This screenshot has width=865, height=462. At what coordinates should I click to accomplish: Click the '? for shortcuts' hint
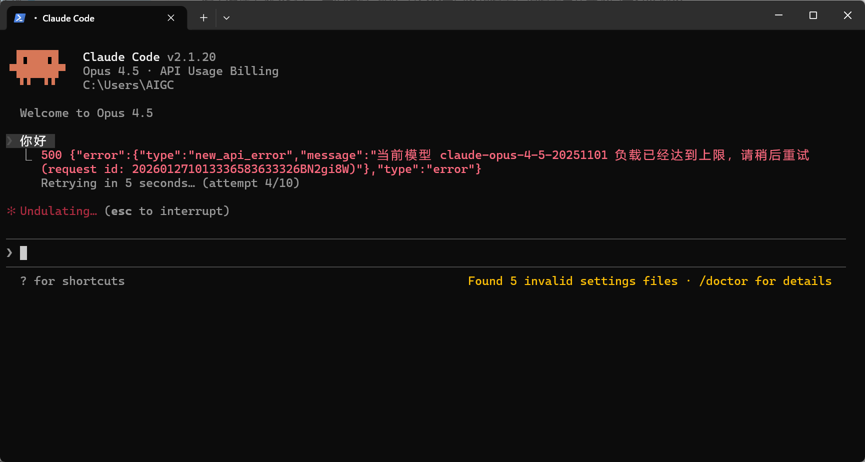(x=72, y=281)
